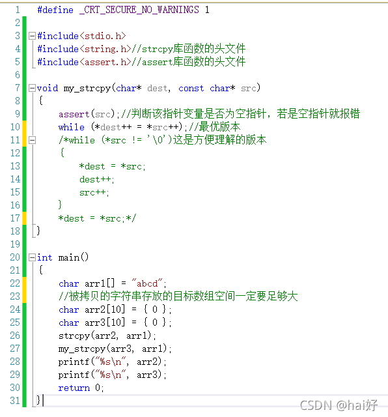Click the commented src++; statement
Screen dimensions: 388x417
94,193
